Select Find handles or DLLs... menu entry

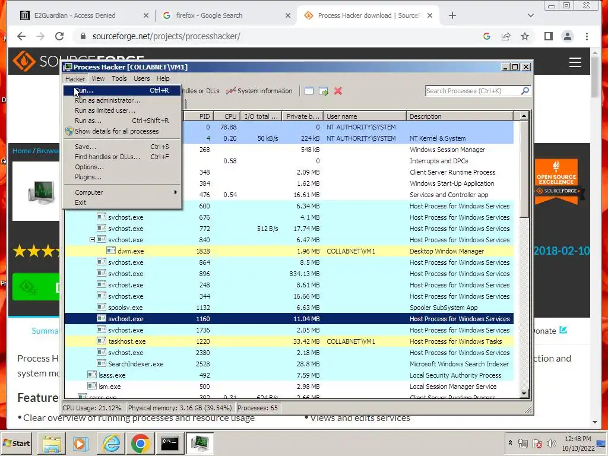[x=122, y=157]
